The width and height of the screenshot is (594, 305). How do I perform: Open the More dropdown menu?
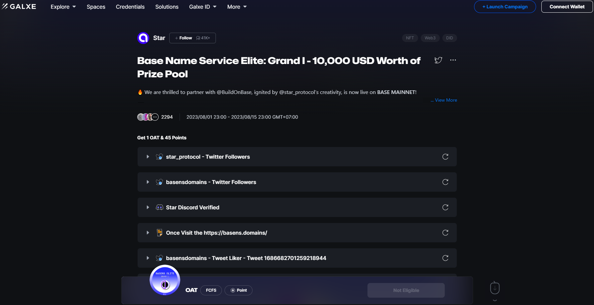coord(237,7)
